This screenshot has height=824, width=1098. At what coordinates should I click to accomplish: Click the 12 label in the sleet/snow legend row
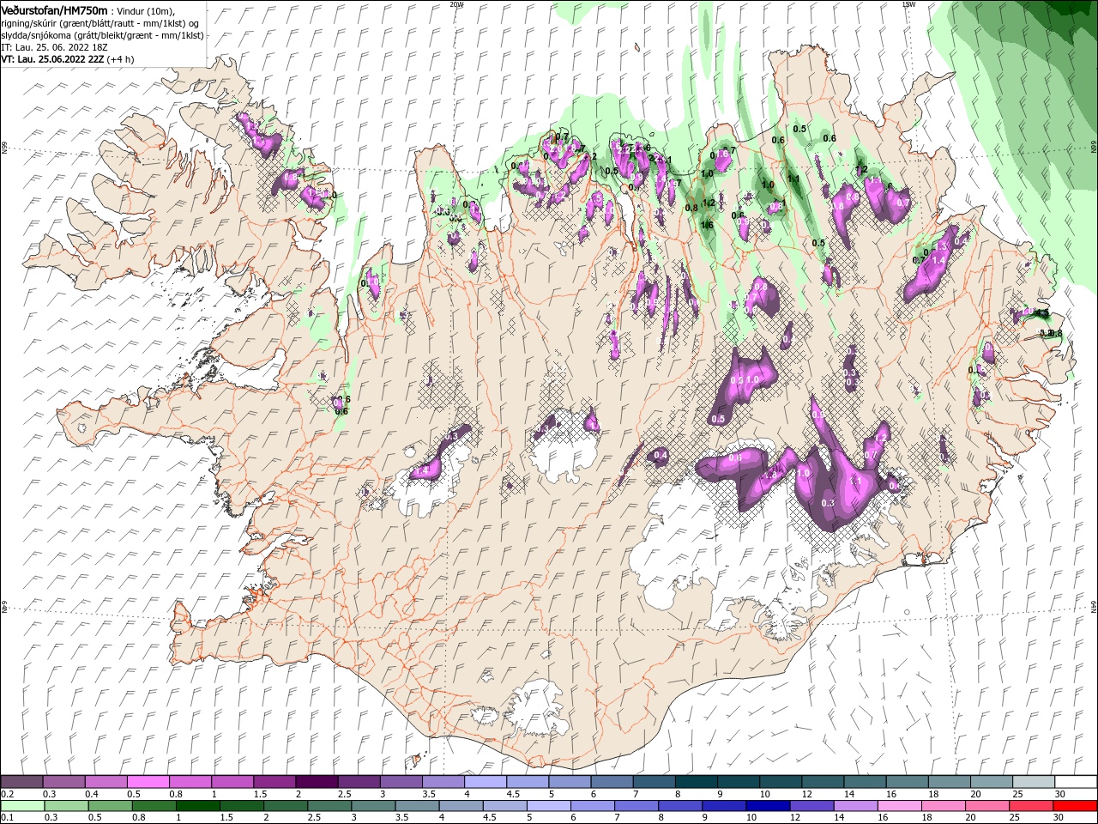click(806, 794)
